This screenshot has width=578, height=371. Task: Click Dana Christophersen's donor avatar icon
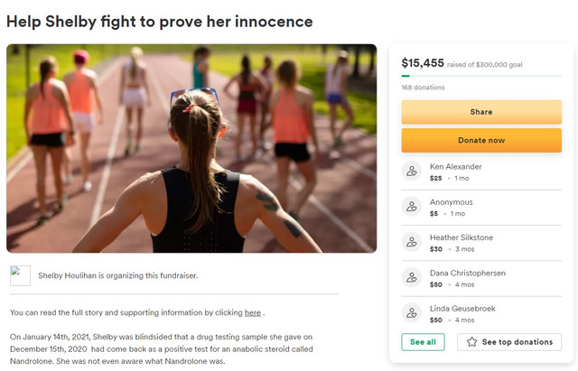coord(412,277)
